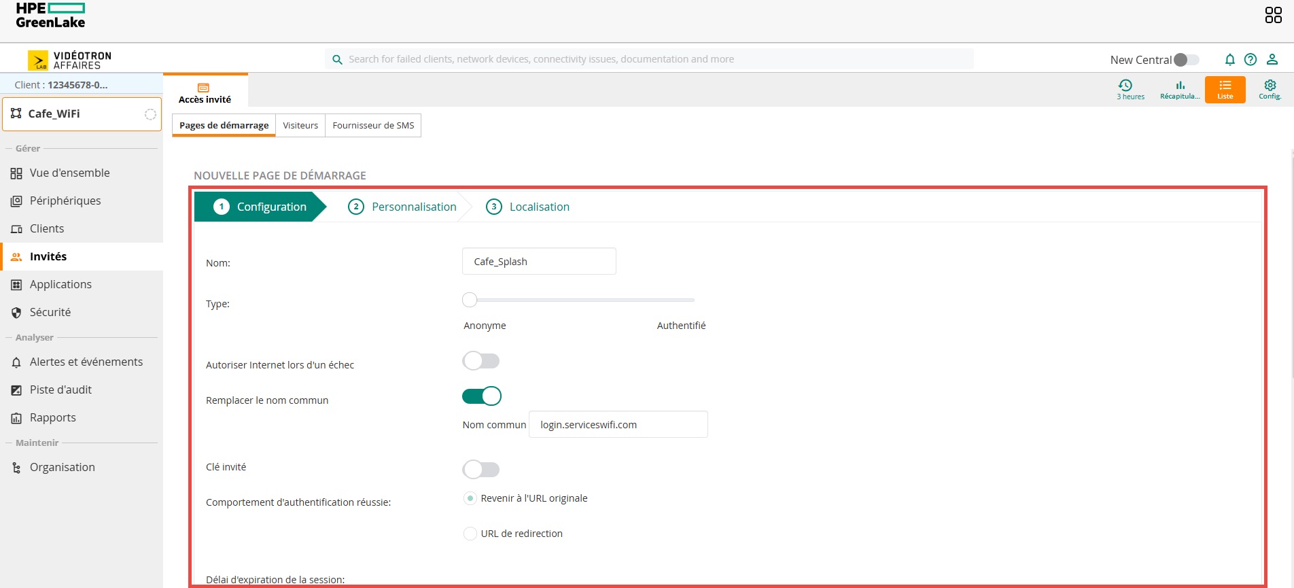Turn on the Clé invité toggle
This screenshot has width=1294, height=588.
click(x=481, y=470)
